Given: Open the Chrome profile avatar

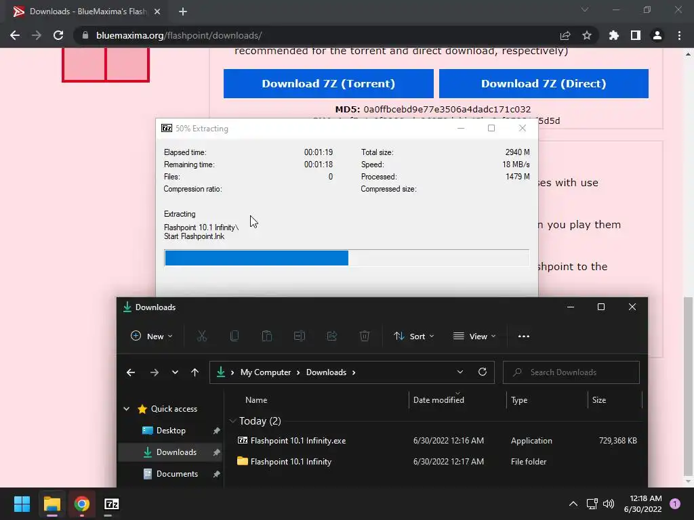Looking at the screenshot, I should coord(657,35).
